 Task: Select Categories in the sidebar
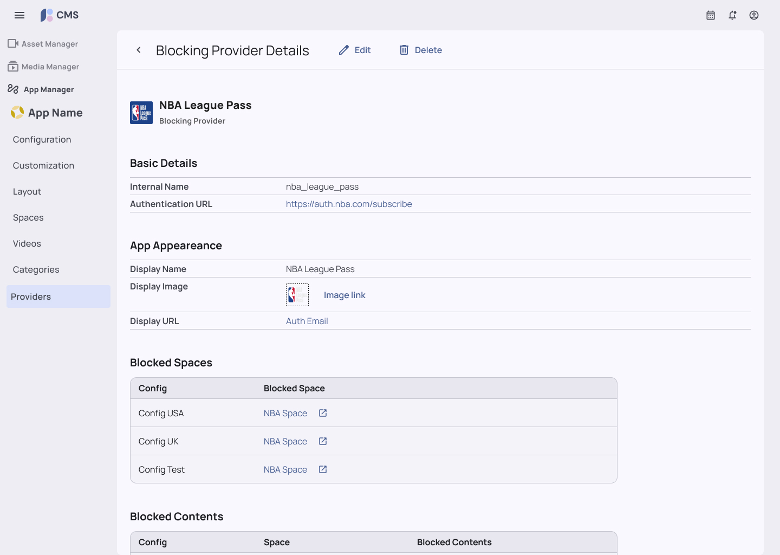[36, 269]
